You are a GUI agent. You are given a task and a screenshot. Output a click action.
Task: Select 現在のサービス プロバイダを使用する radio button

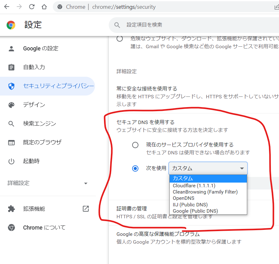click(135, 145)
